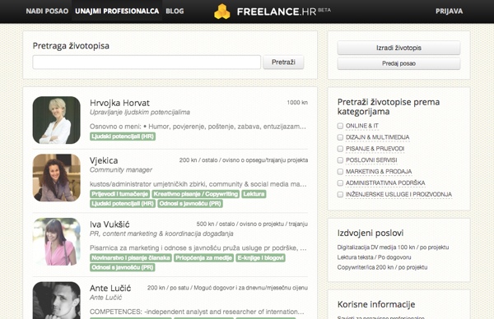Screen dimensions: 494x319
Task: Enable the PISANJE & PRIJEVODI checkbox
Action: [x=340, y=149]
